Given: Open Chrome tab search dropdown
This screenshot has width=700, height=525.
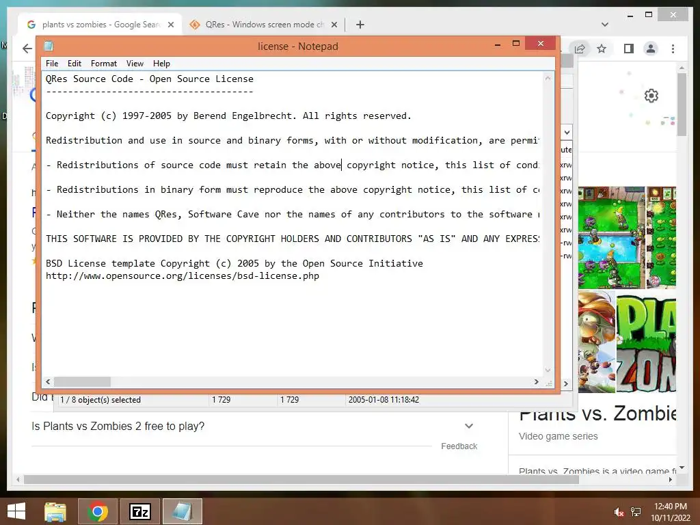Looking at the screenshot, I should pos(605,25).
